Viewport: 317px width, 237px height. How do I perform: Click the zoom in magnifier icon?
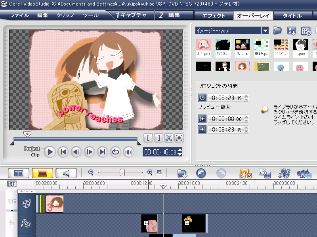tap(150, 172)
